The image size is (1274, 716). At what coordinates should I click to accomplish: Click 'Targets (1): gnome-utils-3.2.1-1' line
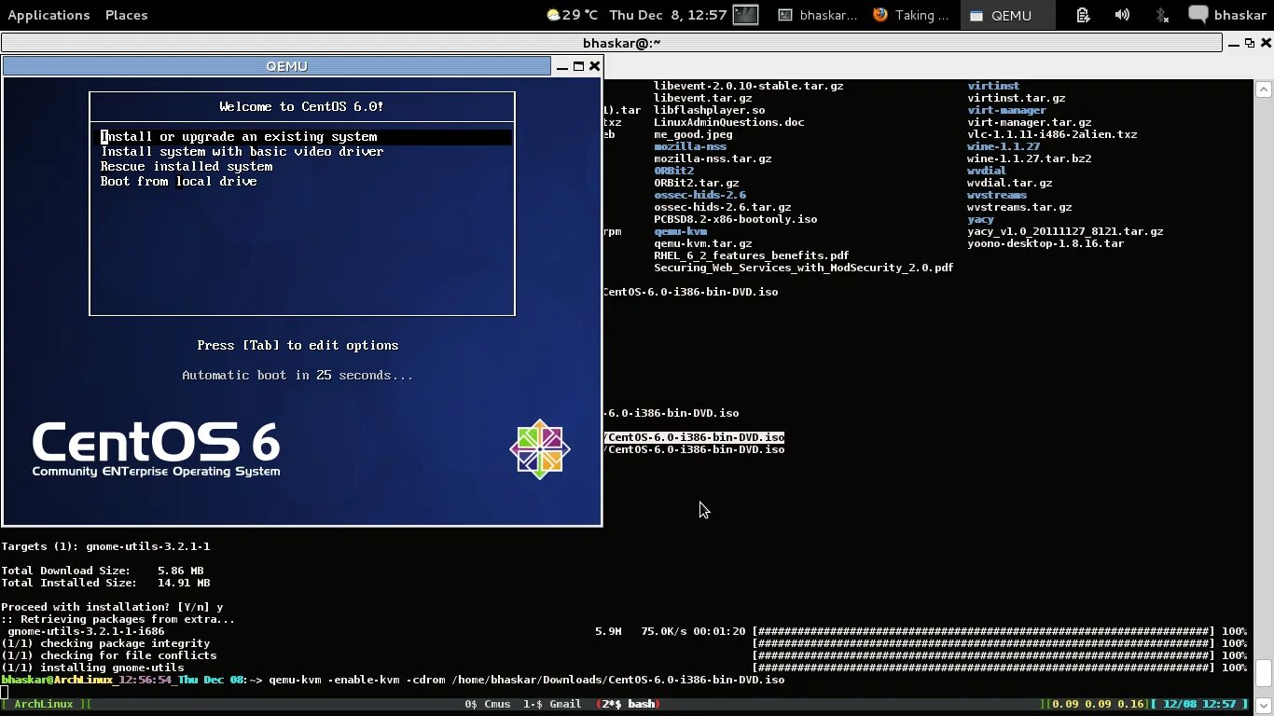pyautogui.click(x=105, y=546)
